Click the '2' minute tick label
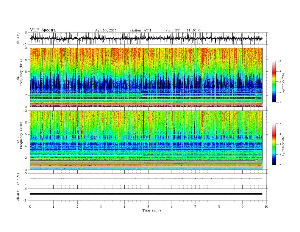The image size is (300, 232). (77, 207)
